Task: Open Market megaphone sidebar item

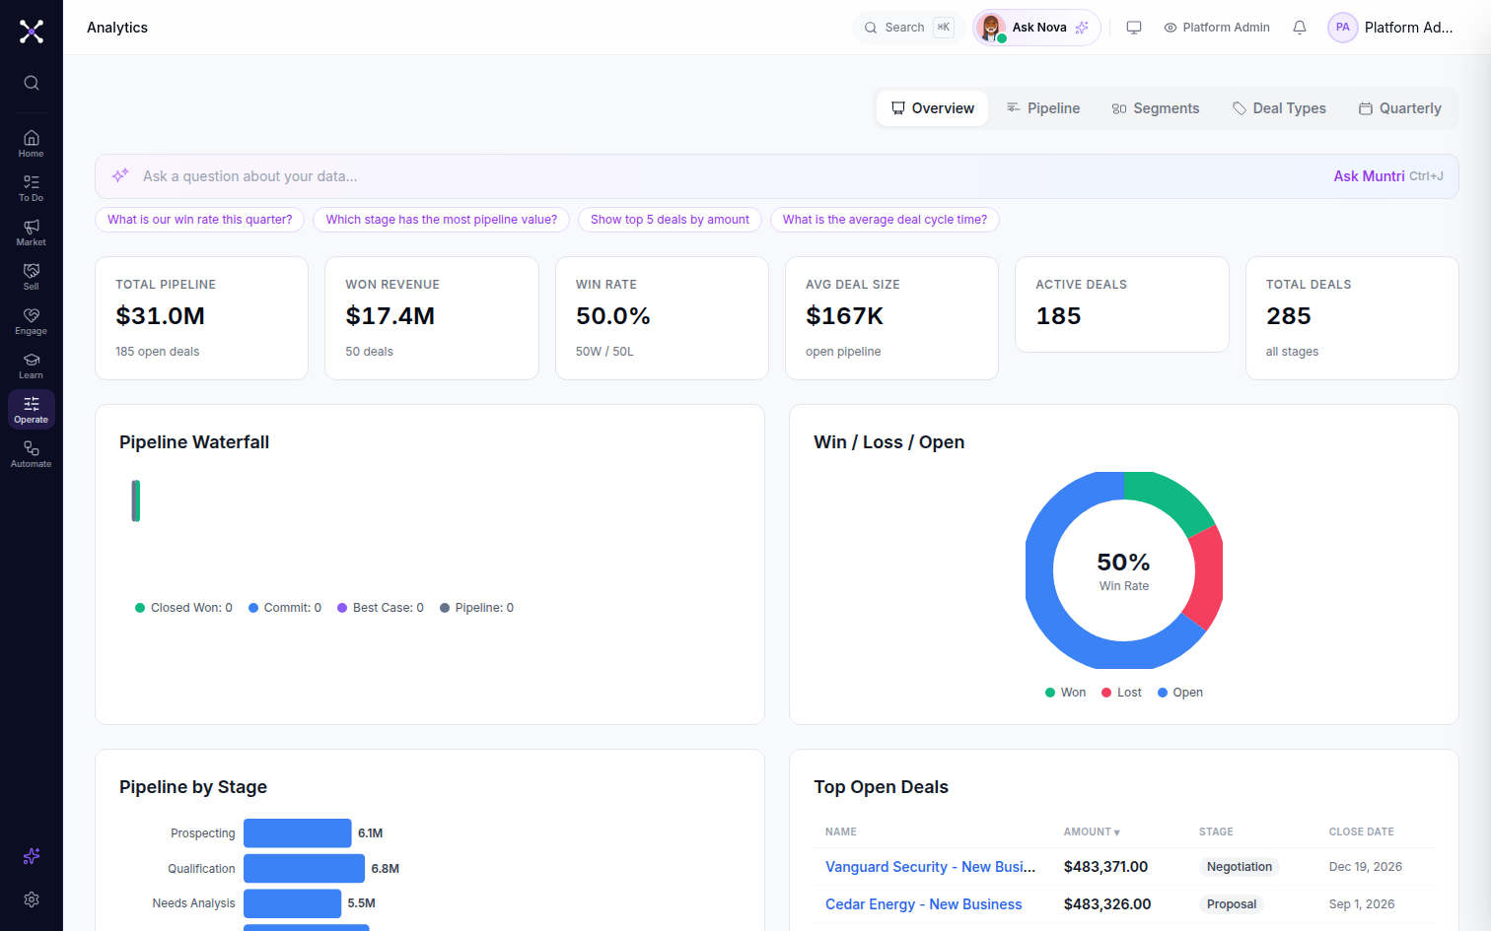Action: pyautogui.click(x=32, y=233)
